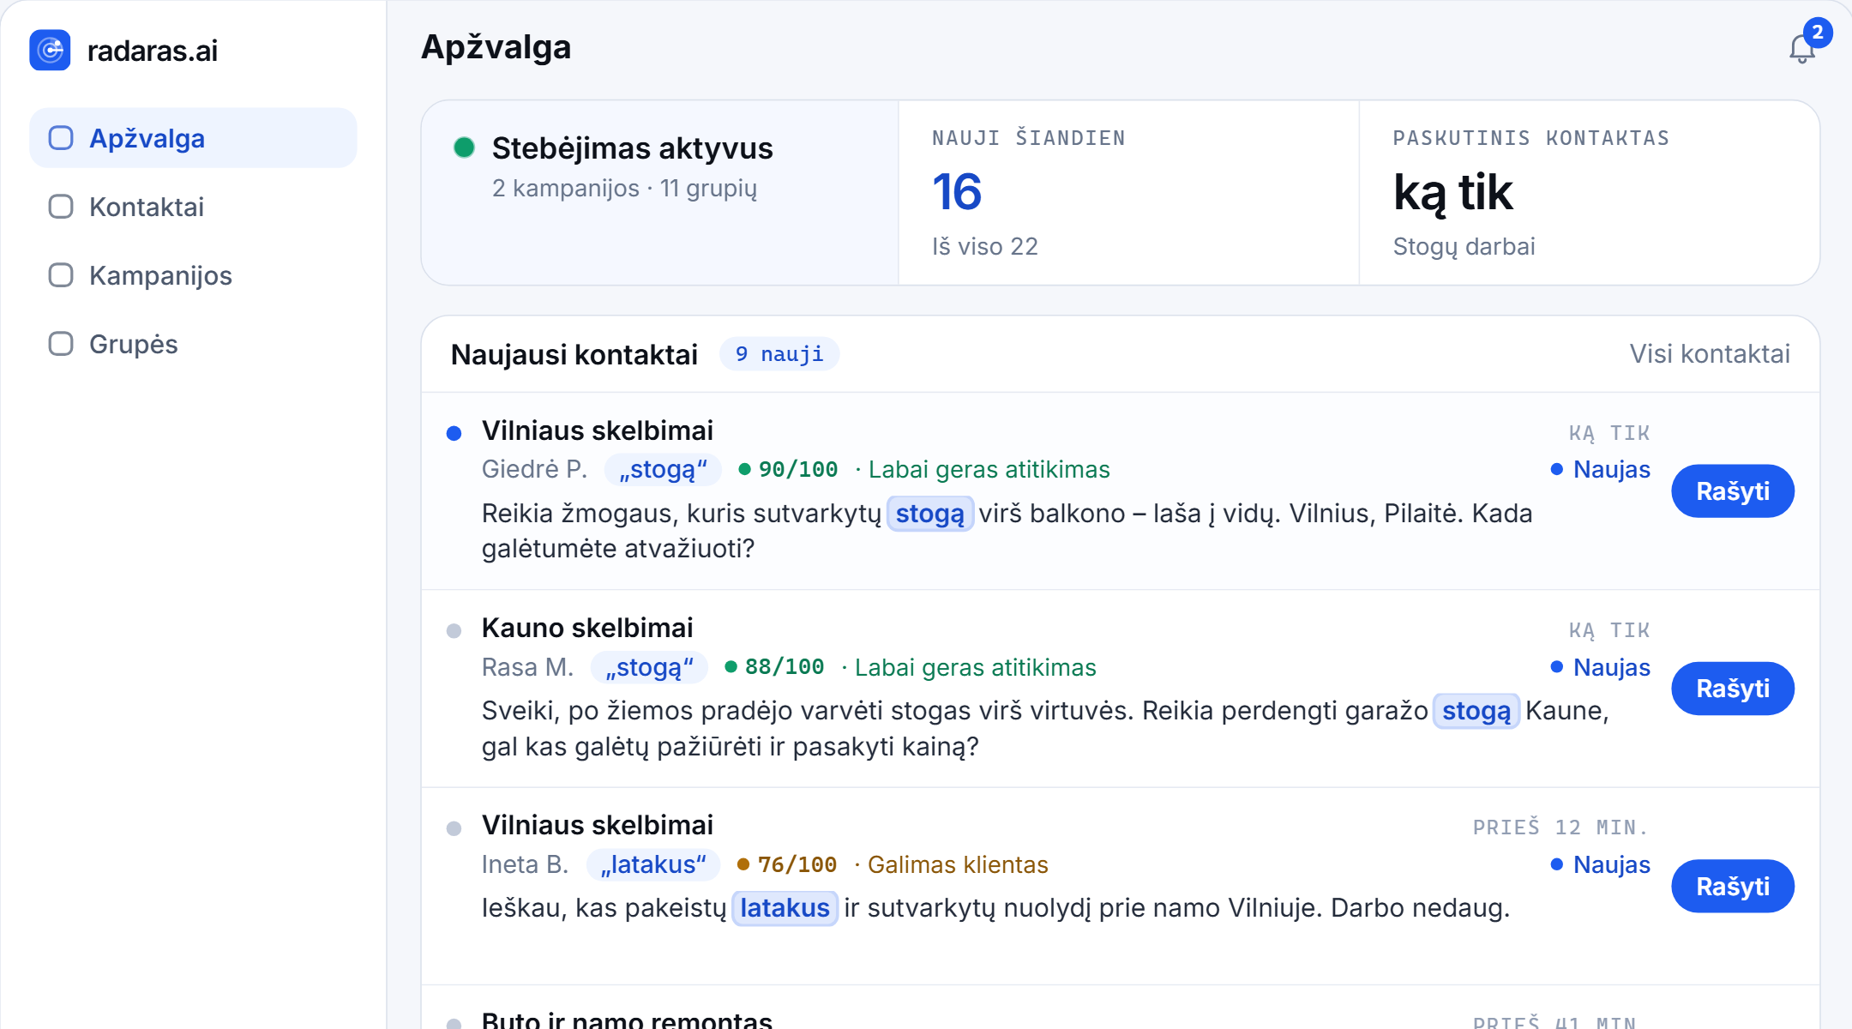This screenshot has height=1029, width=1852.
Task: Open the notifications bell icon
Action: point(1802,49)
